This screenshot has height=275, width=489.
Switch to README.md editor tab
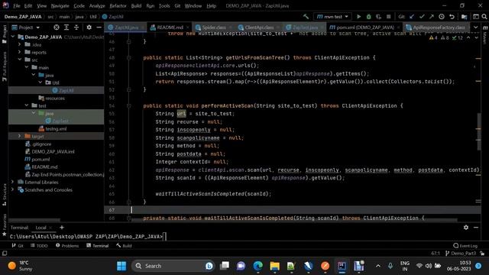(170, 27)
